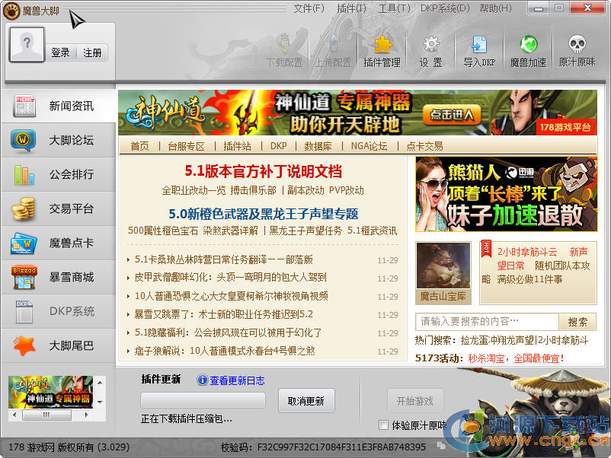Open the DKP系统(D) menu

pos(445,8)
